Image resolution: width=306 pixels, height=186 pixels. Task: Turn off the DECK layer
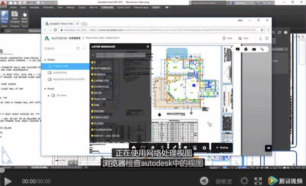coord(92,93)
